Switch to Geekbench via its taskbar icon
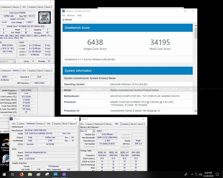This screenshot has height=178, width=223. click(x=55, y=174)
